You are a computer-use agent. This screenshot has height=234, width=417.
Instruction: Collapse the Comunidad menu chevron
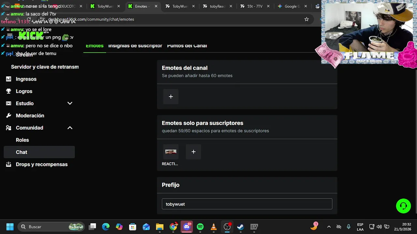click(x=70, y=128)
